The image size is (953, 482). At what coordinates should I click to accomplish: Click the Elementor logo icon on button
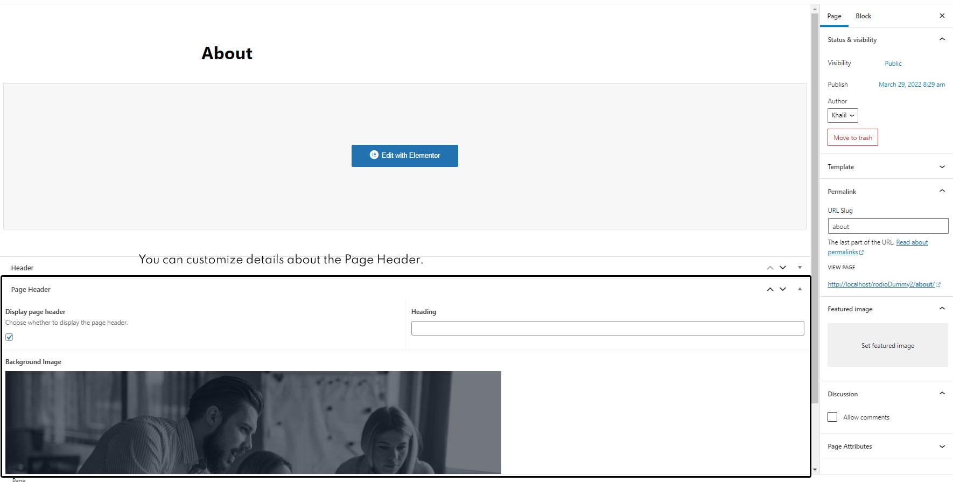[x=374, y=155]
